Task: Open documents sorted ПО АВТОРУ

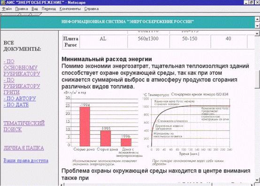Action: [20, 98]
